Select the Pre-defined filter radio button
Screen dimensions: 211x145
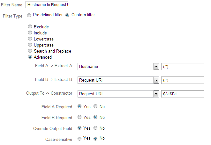pos(29,15)
